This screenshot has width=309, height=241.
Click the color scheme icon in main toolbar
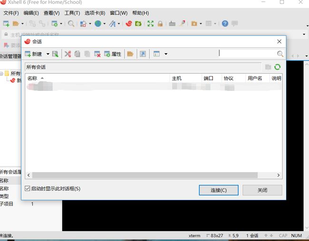pyautogui.click(x=83, y=24)
